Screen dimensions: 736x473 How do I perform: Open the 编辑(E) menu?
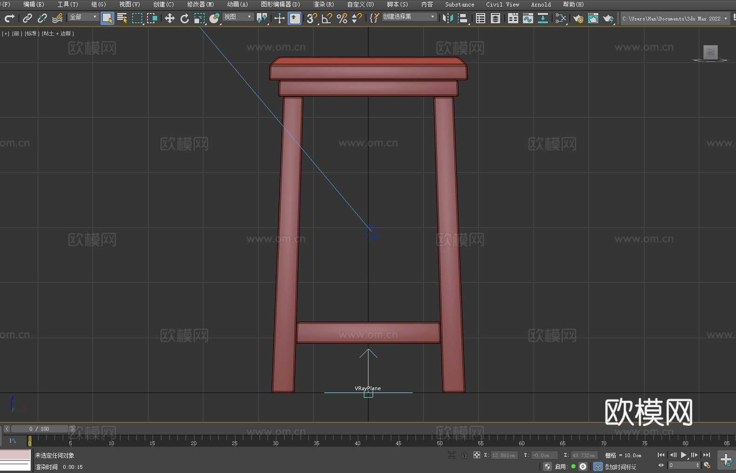coord(33,4)
